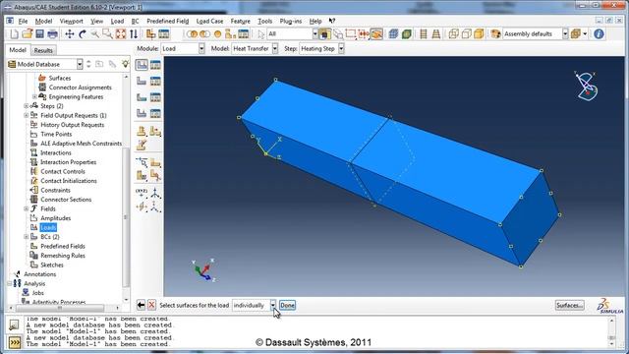Select the Rotate View tool
The height and width of the screenshot is (354, 629).
point(83,34)
